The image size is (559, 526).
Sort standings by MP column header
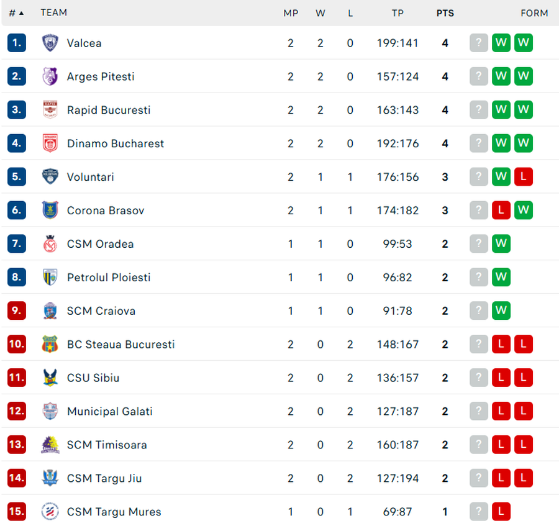tap(291, 13)
